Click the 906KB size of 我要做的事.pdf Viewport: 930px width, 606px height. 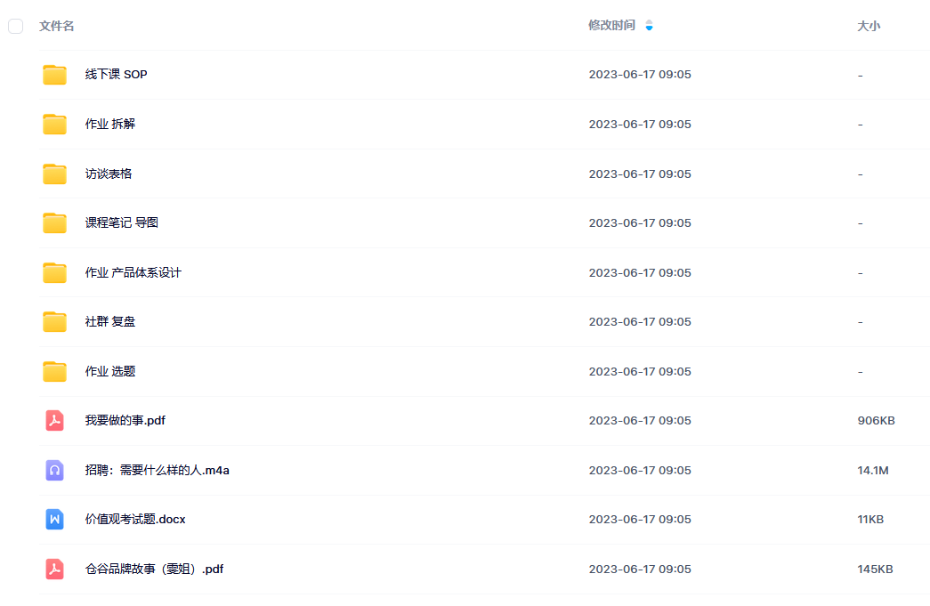876,421
